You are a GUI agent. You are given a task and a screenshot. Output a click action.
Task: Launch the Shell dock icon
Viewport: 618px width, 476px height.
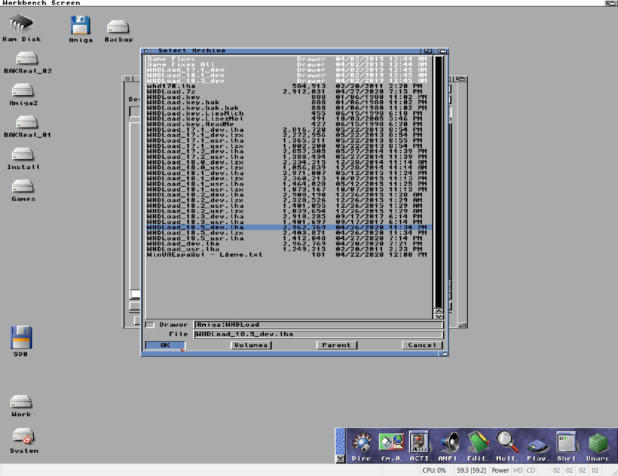click(x=567, y=446)
